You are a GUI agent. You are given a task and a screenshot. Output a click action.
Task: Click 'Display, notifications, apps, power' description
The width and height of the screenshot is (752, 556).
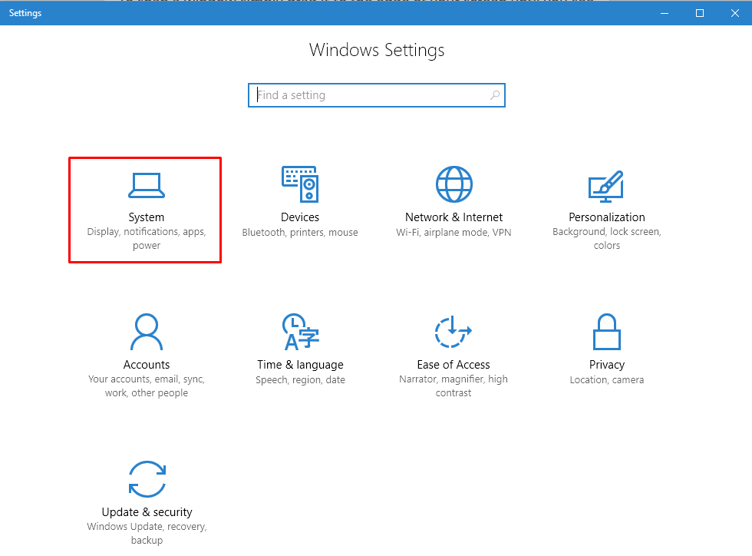point(147,239)
